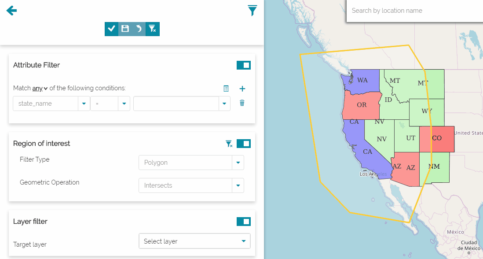Delete the state_name condition using trash icon
483x259 pixels.
click(x=241, y=103)
